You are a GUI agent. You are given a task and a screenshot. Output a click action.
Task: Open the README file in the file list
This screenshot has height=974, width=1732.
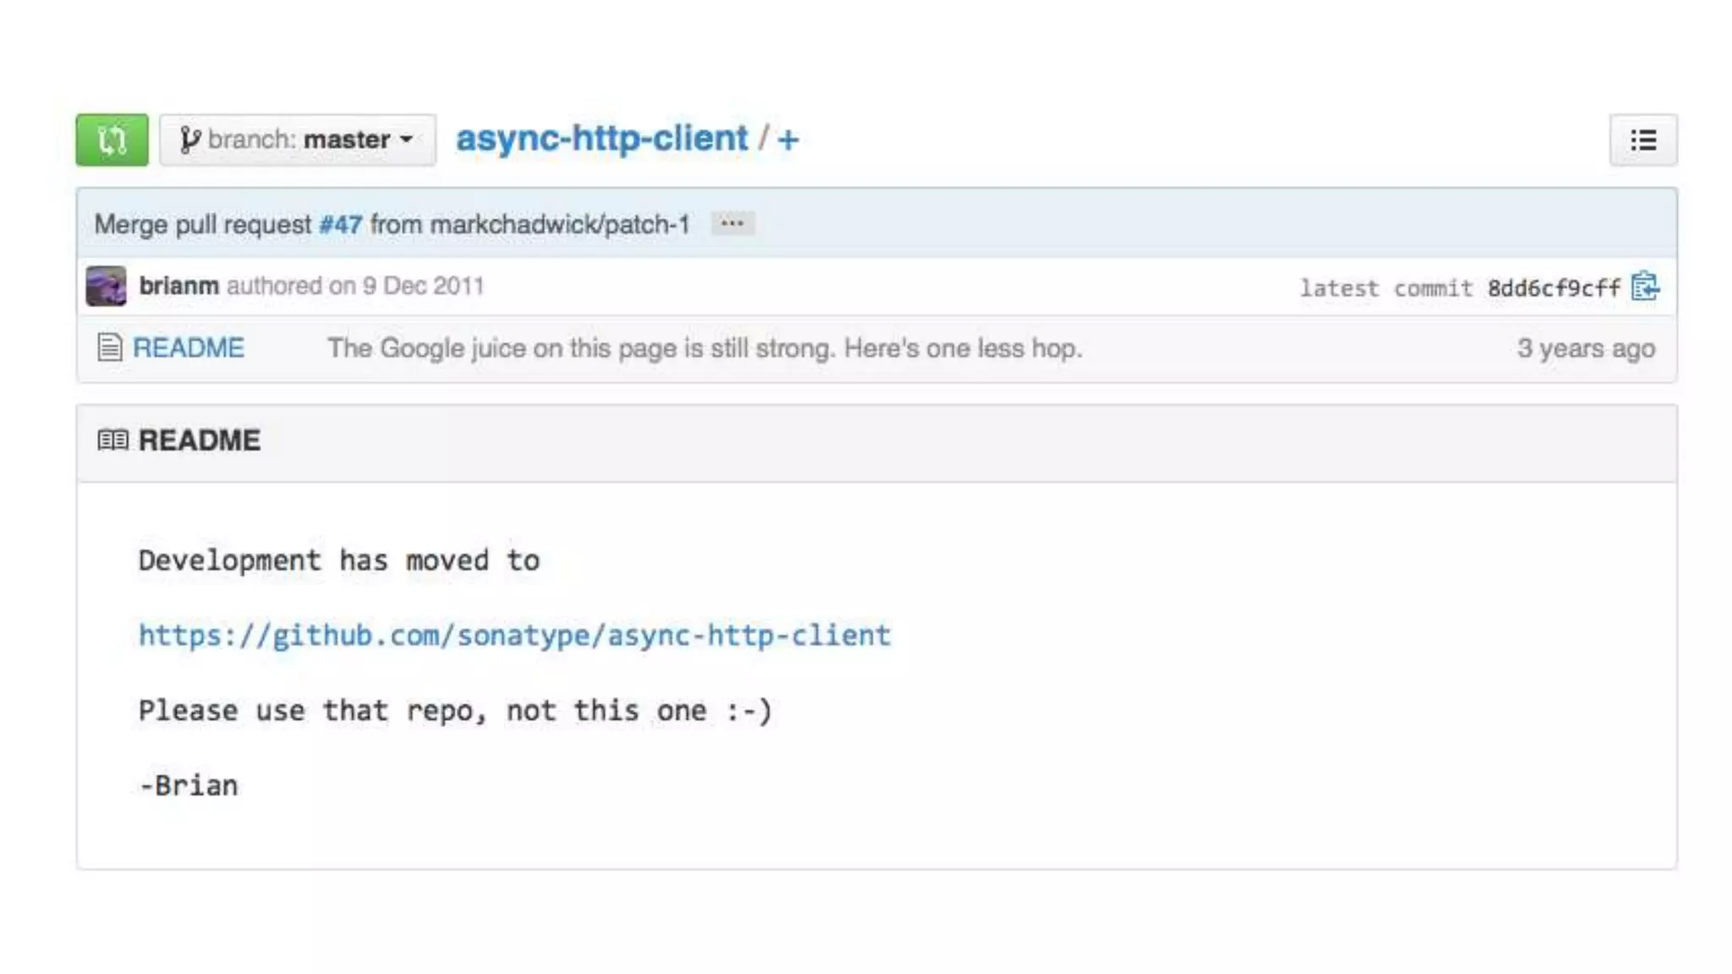point(188,347)
